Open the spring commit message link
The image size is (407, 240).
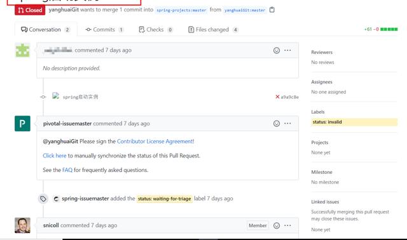click(x=80, y=97)
